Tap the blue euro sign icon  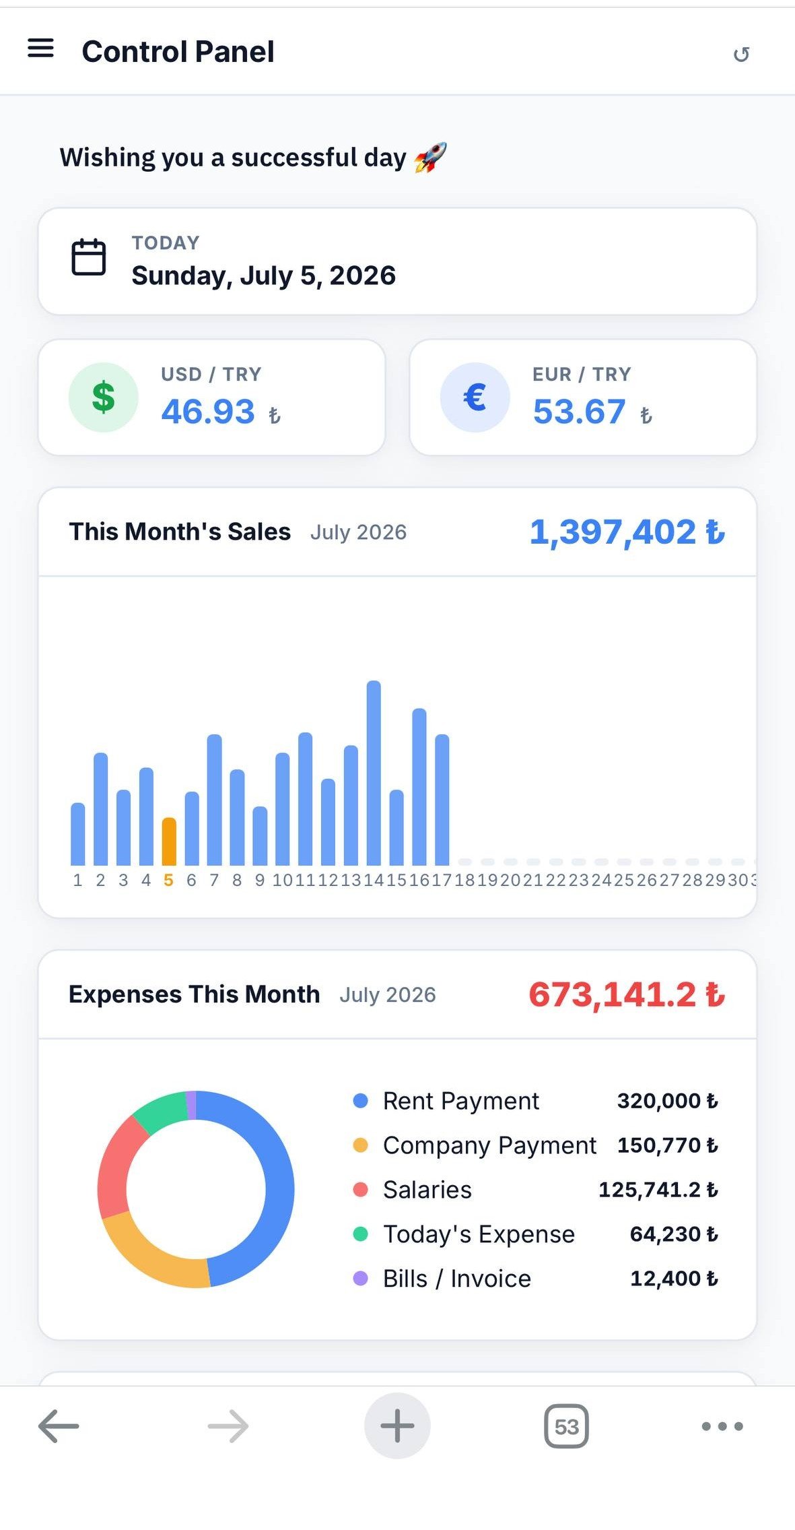[475, 397]
